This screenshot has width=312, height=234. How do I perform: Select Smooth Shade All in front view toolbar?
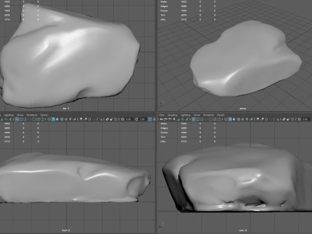click(x=53, y=119)
